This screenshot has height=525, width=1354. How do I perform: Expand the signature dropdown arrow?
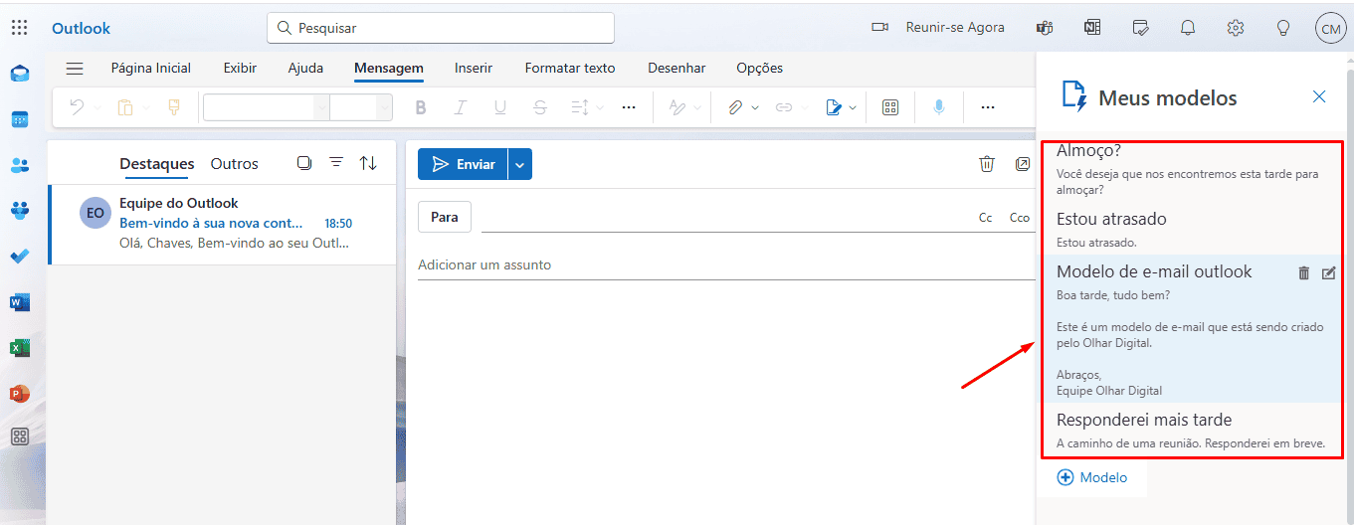tap(853, 107)
